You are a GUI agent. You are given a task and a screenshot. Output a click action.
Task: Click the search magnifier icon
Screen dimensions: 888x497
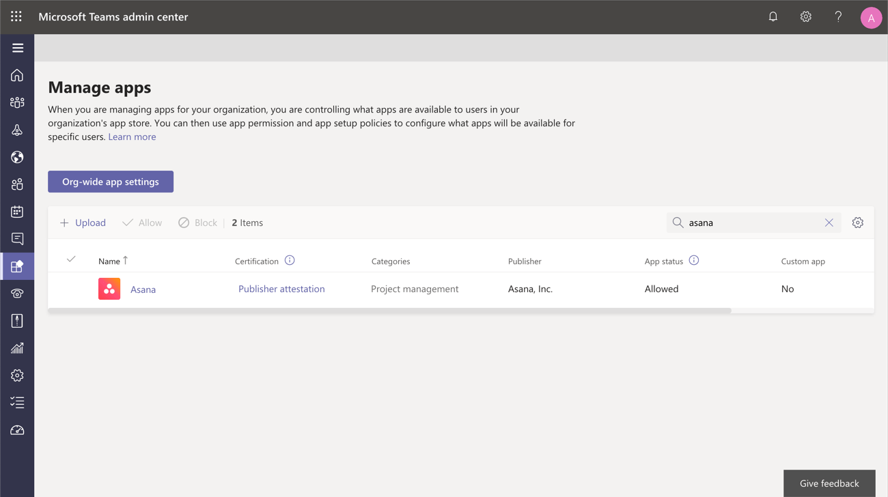(x=678, y=223)
